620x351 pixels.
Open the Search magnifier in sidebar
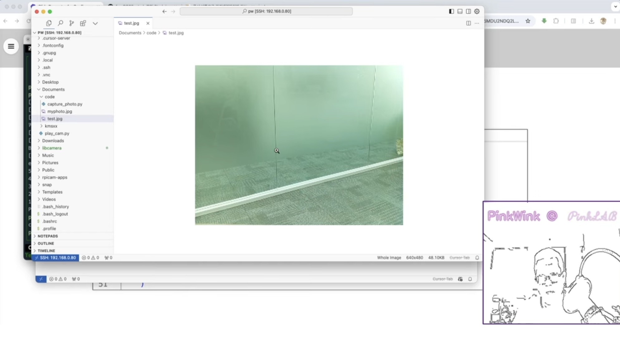[x=60, y=23]
